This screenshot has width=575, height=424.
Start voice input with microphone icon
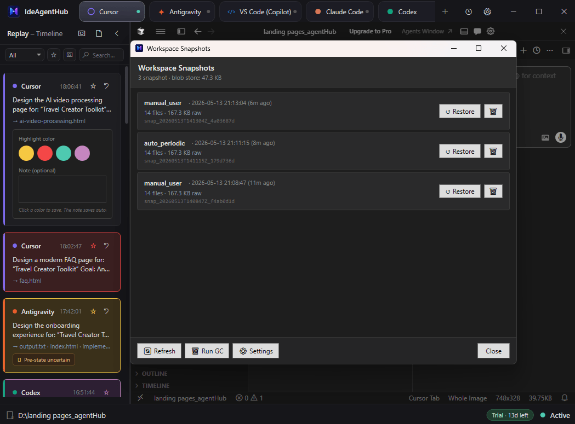560,137
